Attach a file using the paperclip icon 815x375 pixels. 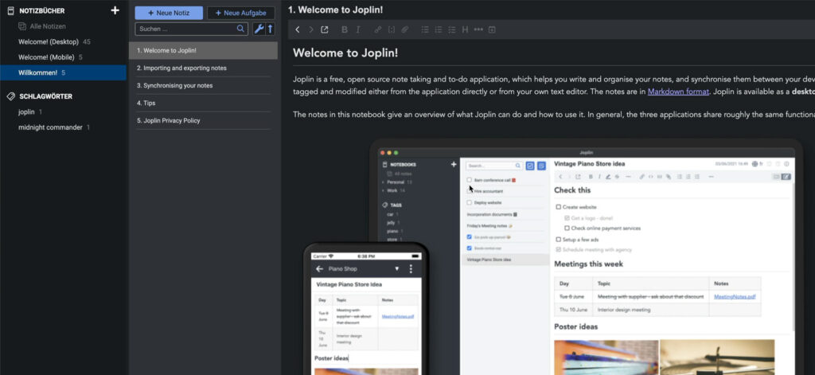coord(405,30)
